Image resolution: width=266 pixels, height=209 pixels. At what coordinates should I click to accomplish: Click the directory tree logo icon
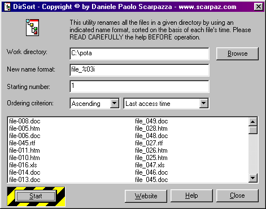(x=32, y=28)
